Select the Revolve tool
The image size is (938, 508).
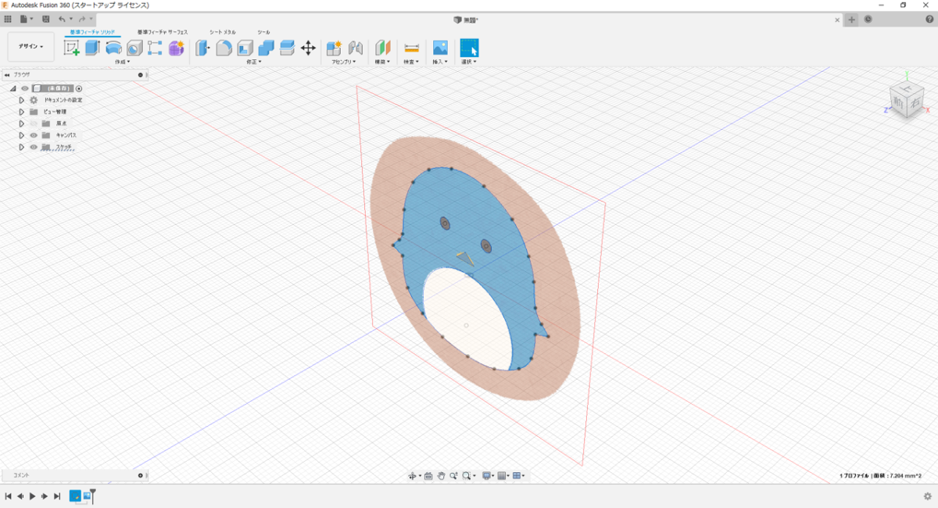pos(113,48)
